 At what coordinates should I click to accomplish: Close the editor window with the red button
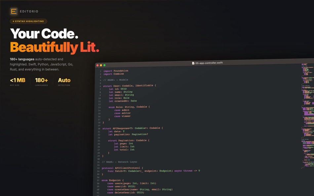(98, 65)
